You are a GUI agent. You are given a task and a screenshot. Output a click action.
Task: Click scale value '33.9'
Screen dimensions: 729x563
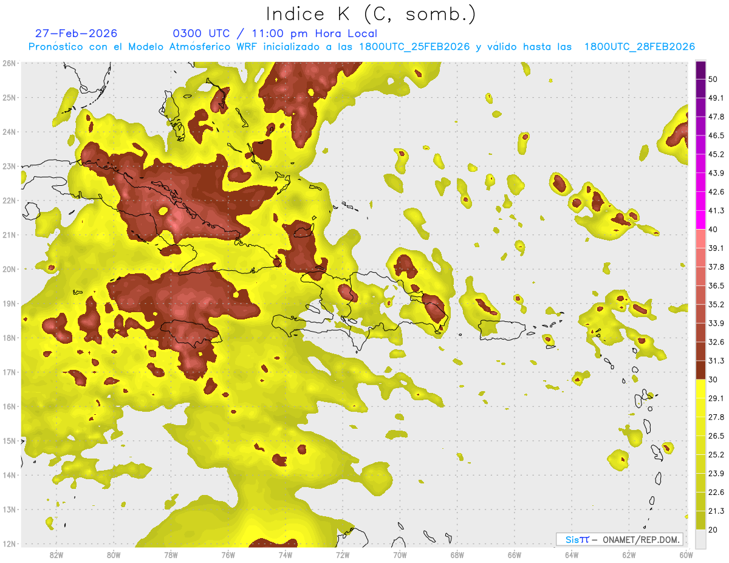click(716, 322)
